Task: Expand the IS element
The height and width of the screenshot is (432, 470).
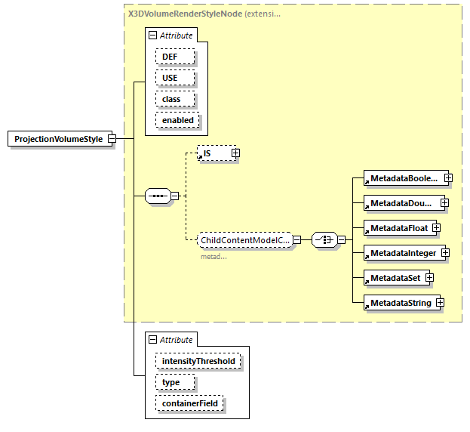Action: pyautogui.click(x=235, y=153)
